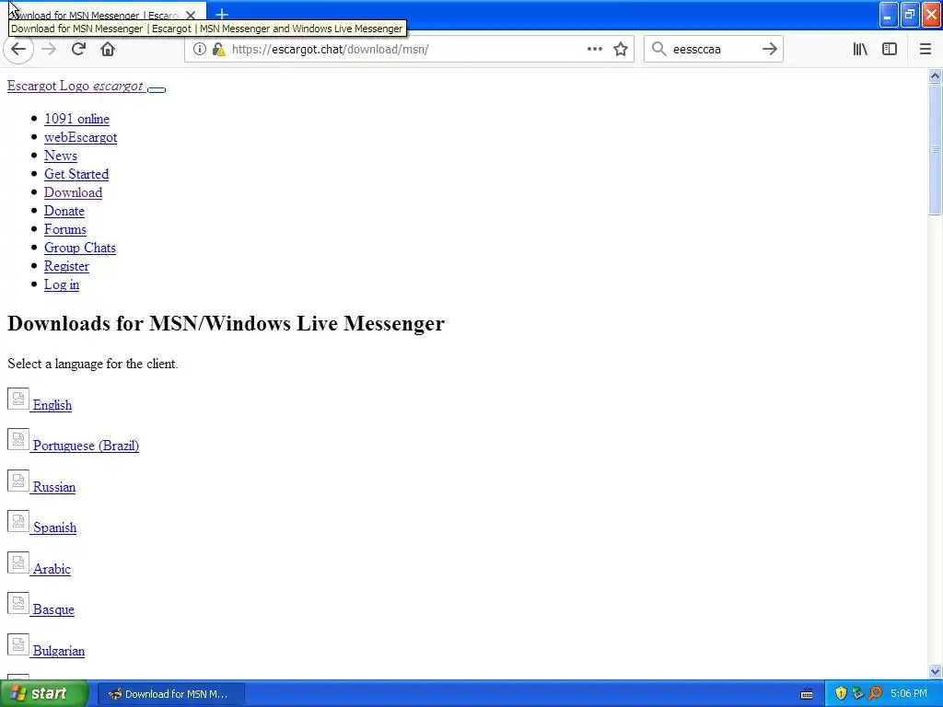Open the security shield tray icon
Viewport: 943px width, 707px height.
tap(841, 694)
